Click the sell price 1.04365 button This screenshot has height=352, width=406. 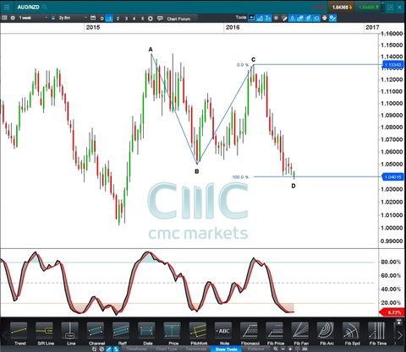coord(342,7)
